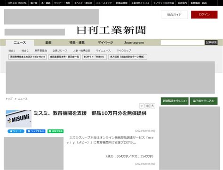Click the Facebook シェアする share button

click(36, 131)
